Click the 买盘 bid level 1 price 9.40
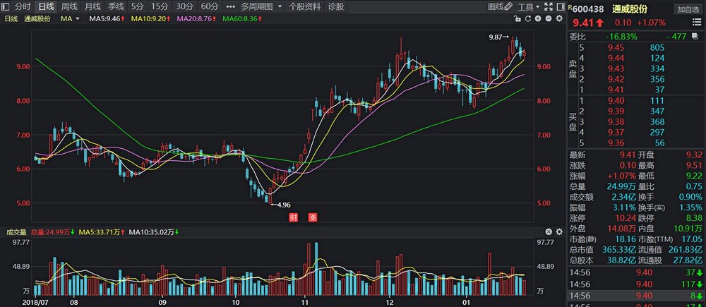Image resolution: width=706 pixels, height=307 pixels. pyautogui.click(x=616, y=101)
